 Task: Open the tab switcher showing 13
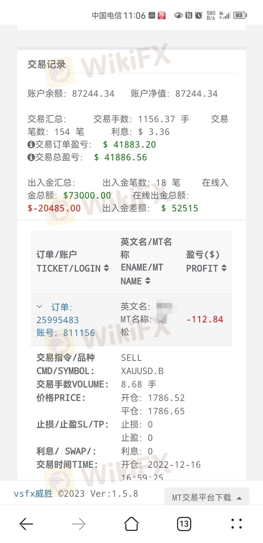[x=184, y=524]
